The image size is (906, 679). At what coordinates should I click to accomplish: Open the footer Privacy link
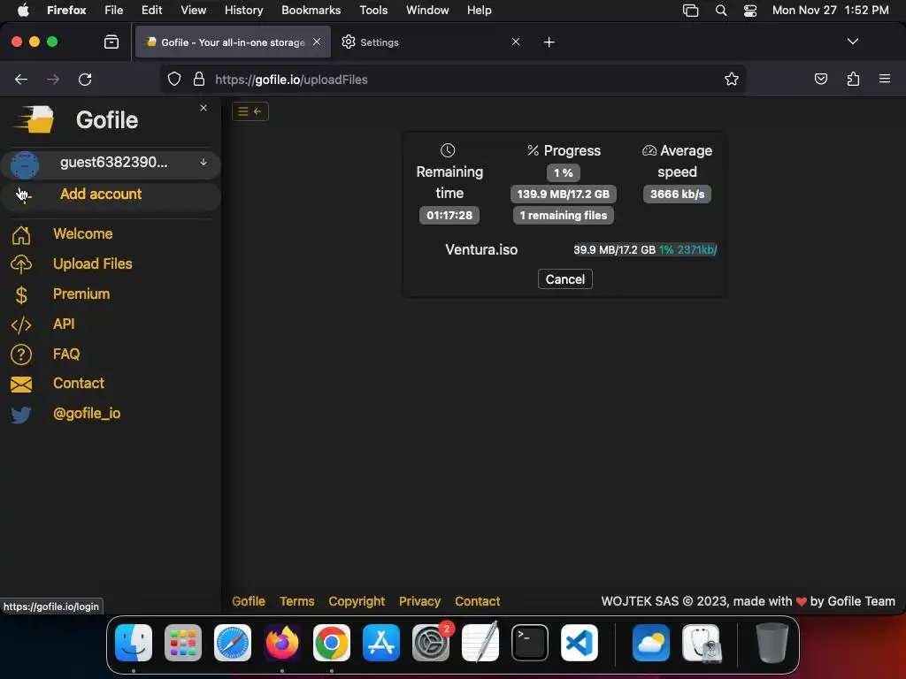coord(419,601)
